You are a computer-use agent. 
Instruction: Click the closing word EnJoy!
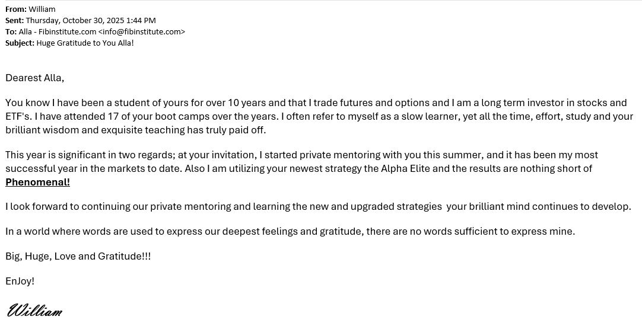point(20,282)
